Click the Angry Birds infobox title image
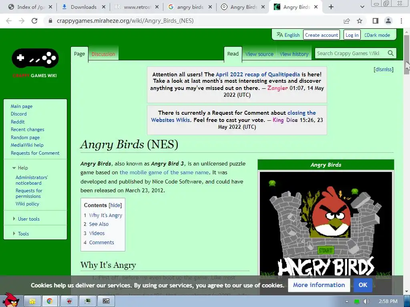 pos(326,225)
